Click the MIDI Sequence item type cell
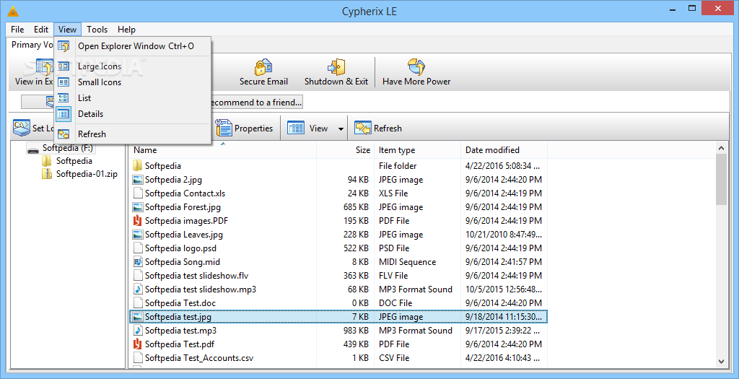Viewport: 739px width, 379px height. [x=407, y=262]
